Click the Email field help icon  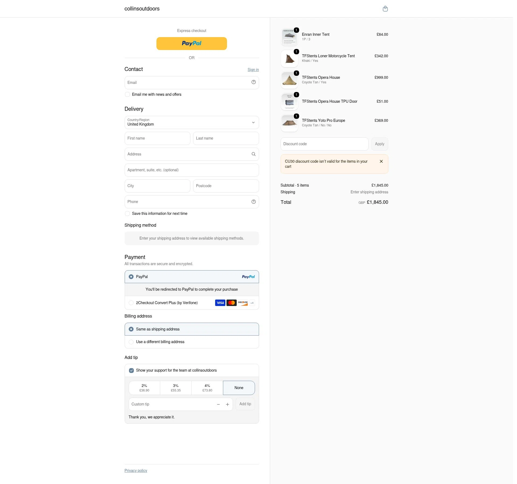tap(253, 82)
